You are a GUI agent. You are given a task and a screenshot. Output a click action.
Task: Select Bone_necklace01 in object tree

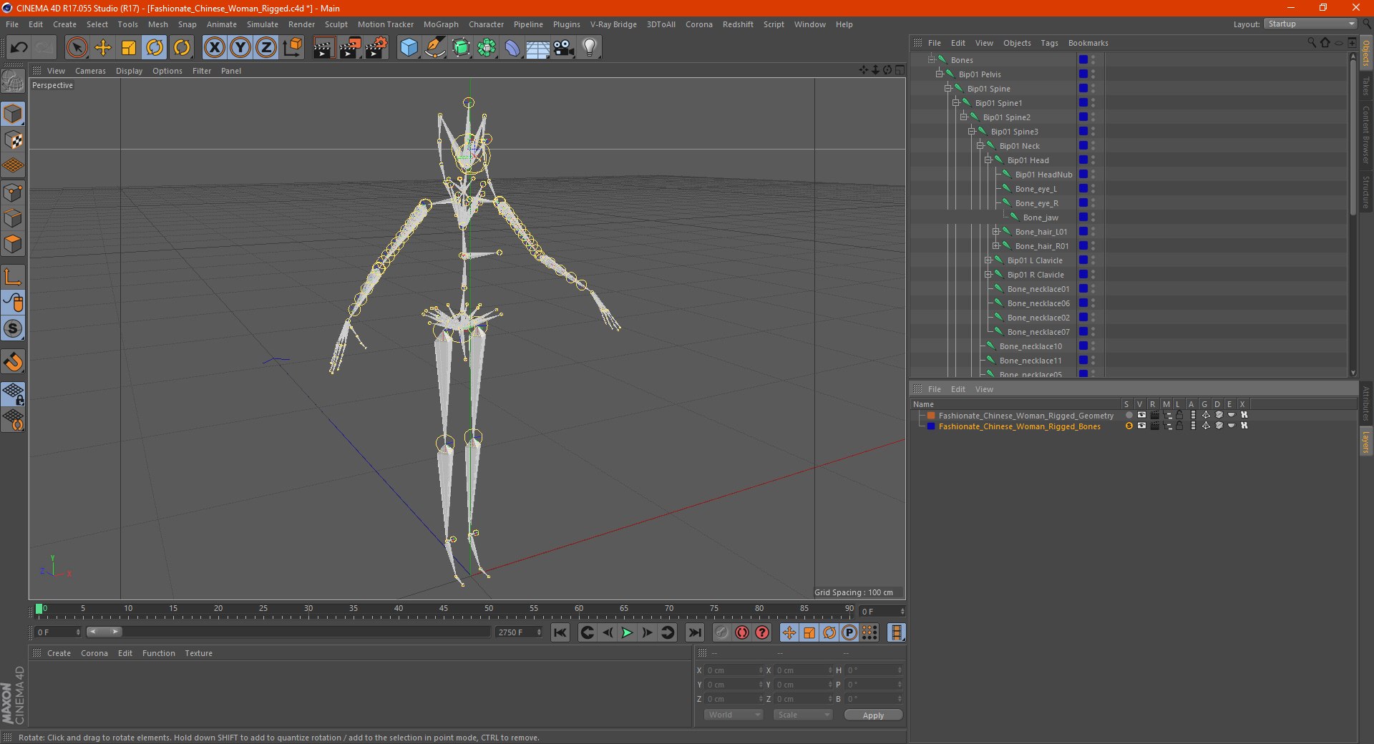tap(1038, 289)
